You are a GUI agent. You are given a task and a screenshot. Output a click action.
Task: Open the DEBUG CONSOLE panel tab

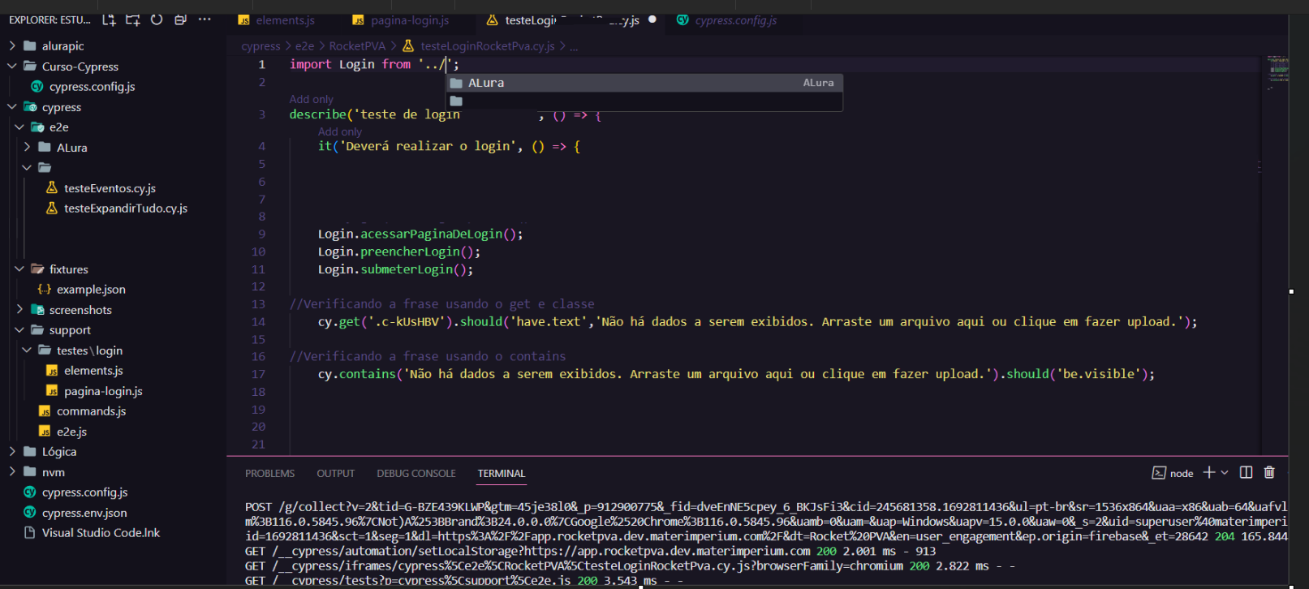coord(416,473)
